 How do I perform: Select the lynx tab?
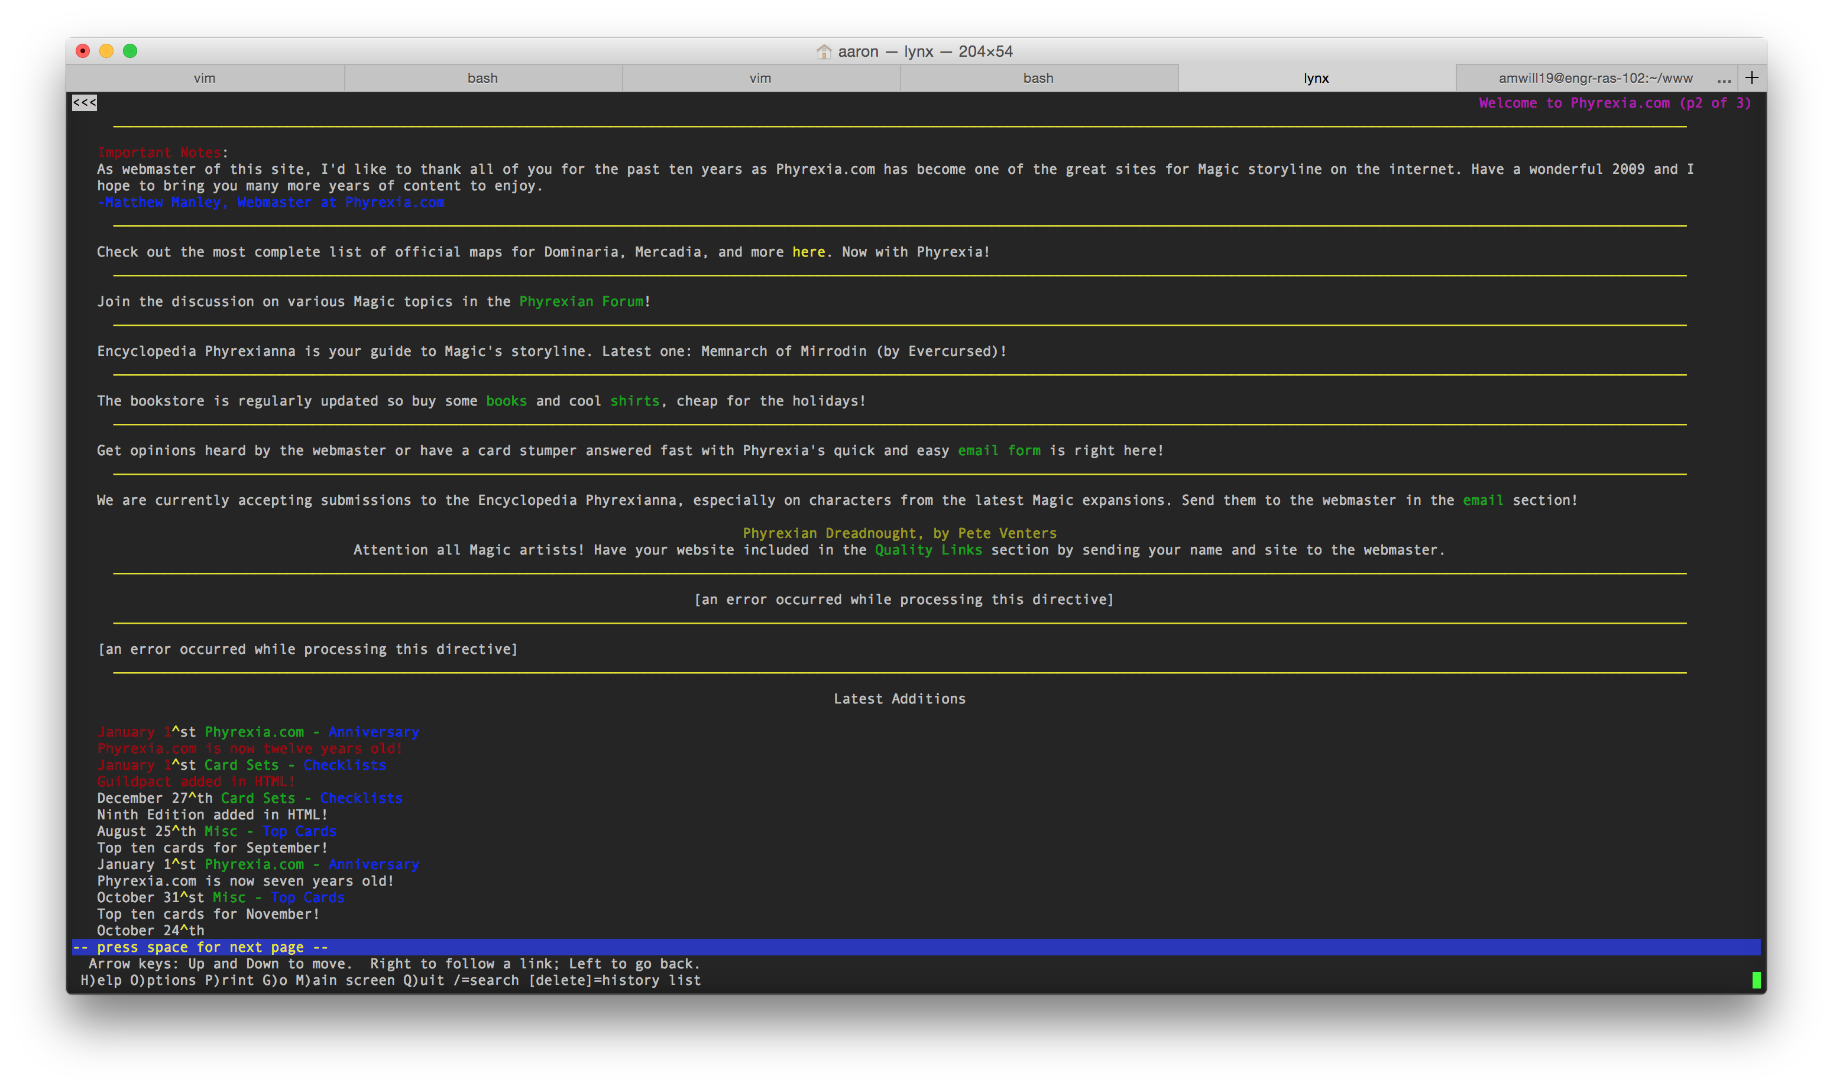[x=1316, y=78]
